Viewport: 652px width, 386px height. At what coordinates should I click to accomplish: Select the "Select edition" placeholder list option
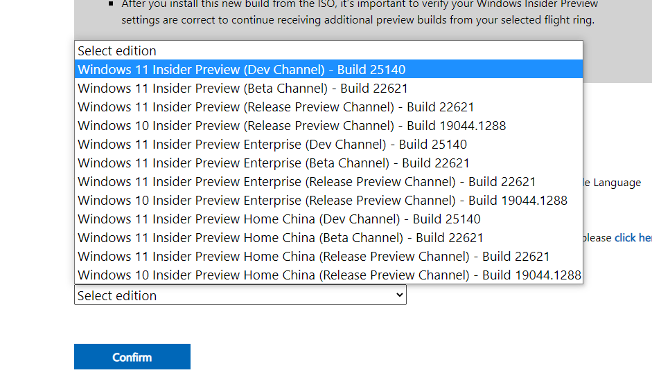tap(118, 51)
